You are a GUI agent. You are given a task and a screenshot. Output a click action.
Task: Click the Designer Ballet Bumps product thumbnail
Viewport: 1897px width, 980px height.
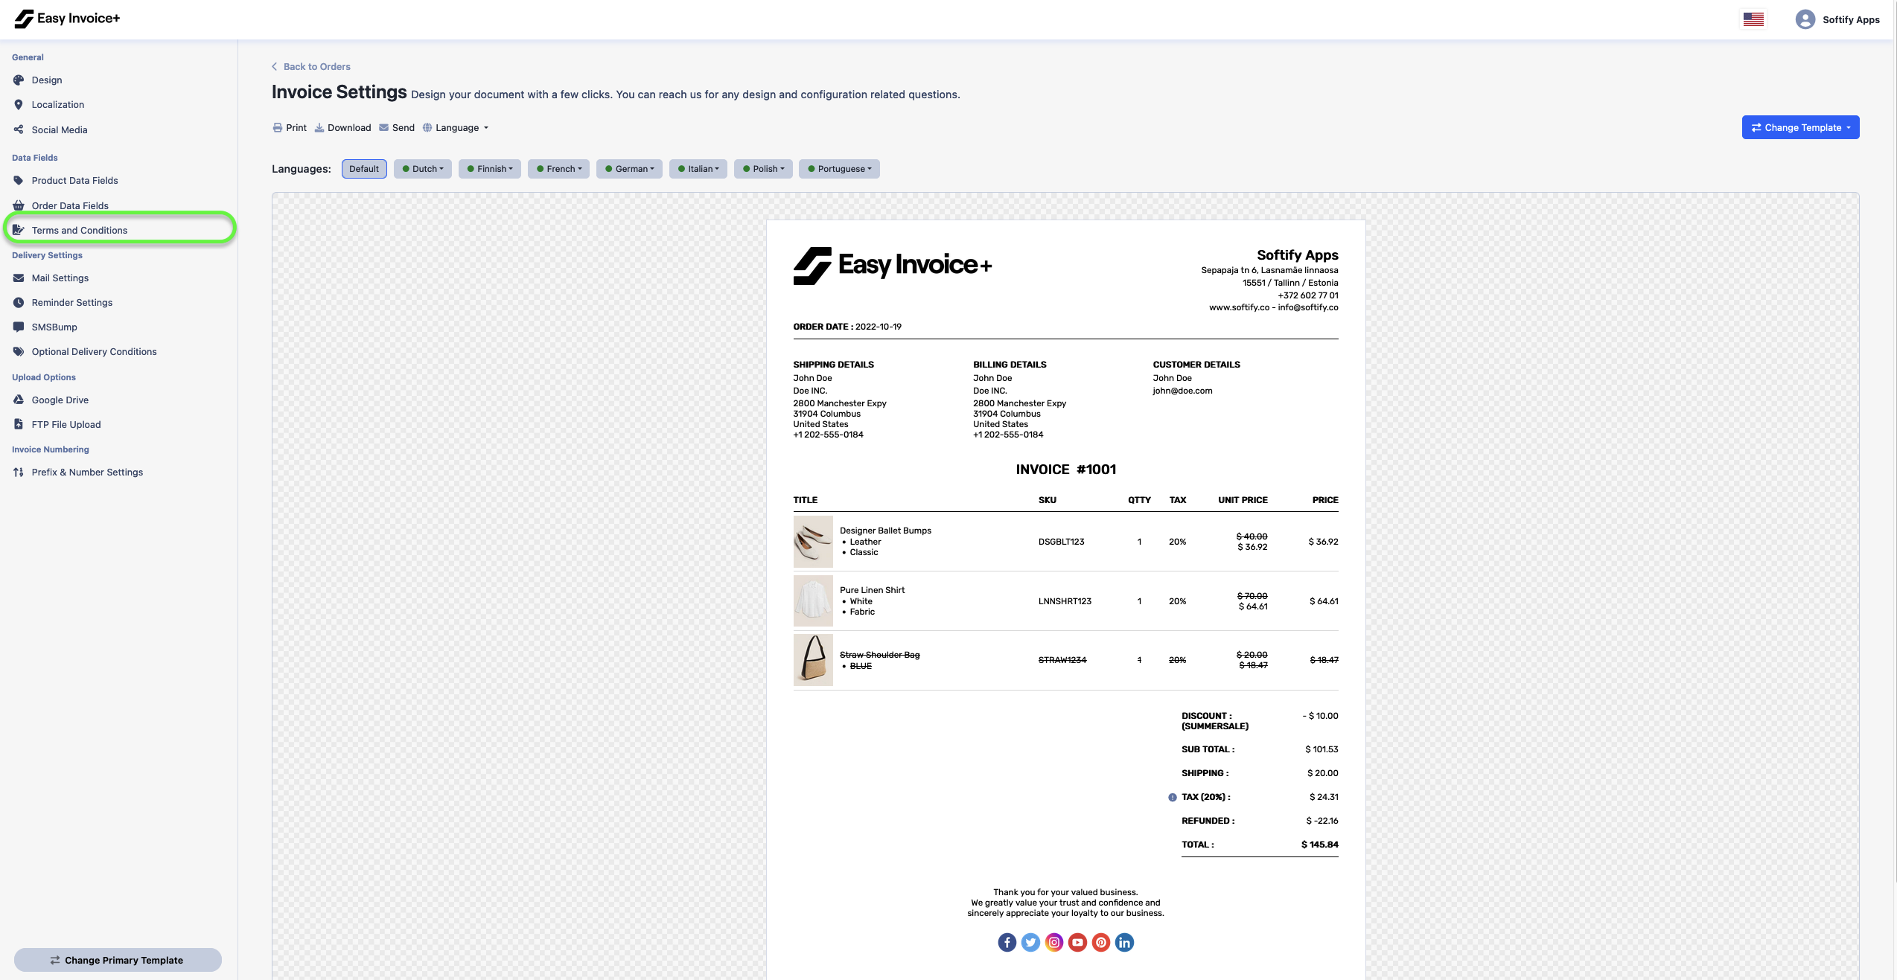(813, 542)
